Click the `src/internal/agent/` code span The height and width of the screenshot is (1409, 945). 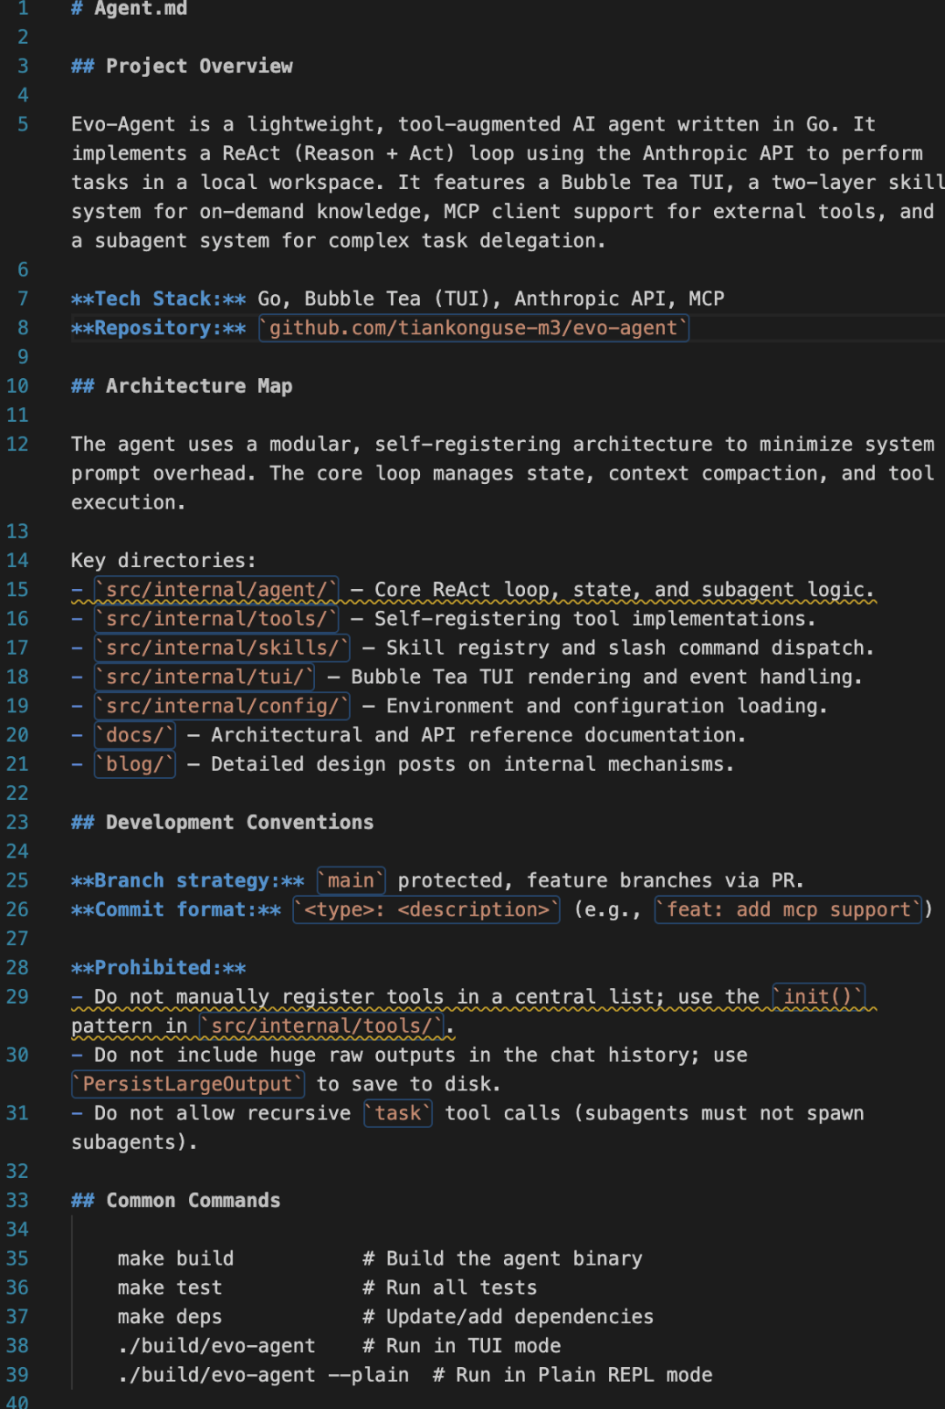pyautogui.click(x=216, y=590)
